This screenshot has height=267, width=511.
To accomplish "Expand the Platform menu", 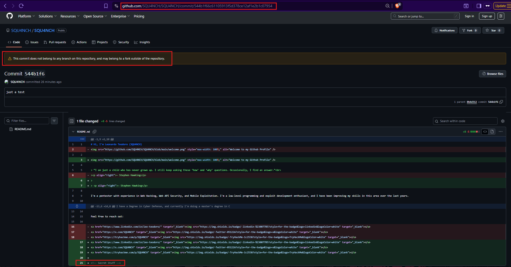I will [26, 16].
